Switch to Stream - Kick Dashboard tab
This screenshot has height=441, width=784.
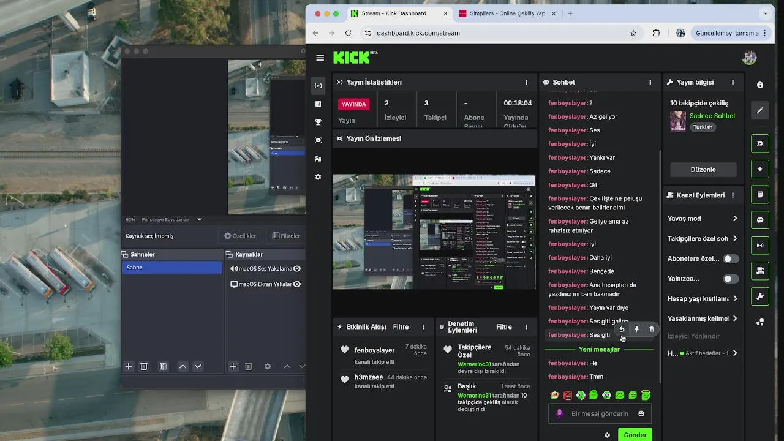coord(399,13)
